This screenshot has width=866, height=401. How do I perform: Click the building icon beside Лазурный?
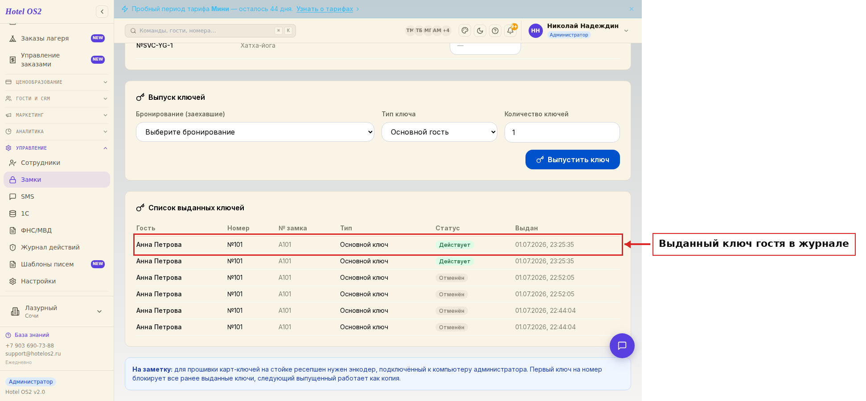coord(15,311)
